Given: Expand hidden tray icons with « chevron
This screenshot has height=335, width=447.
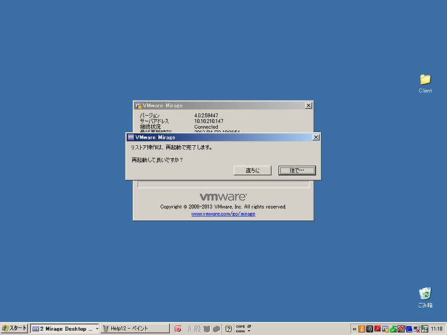Looking at the screenshot, I should (354, 329).
